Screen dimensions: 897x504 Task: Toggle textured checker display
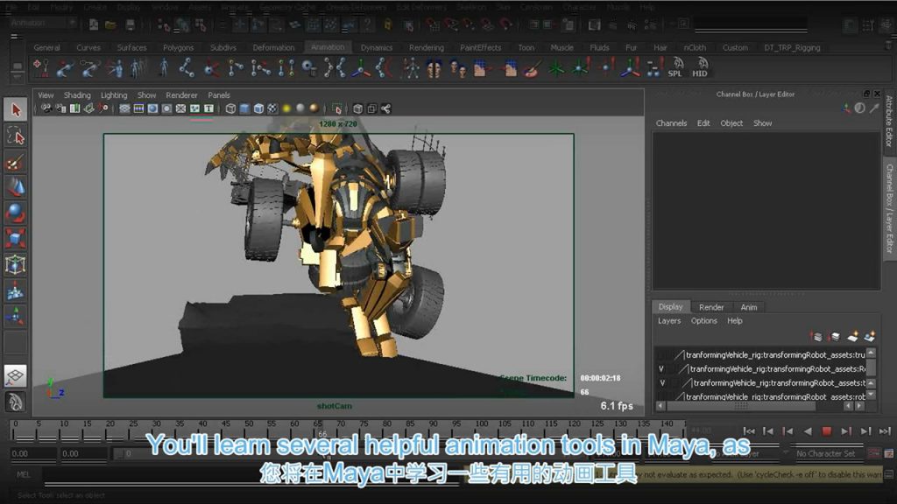pos(272,108)
